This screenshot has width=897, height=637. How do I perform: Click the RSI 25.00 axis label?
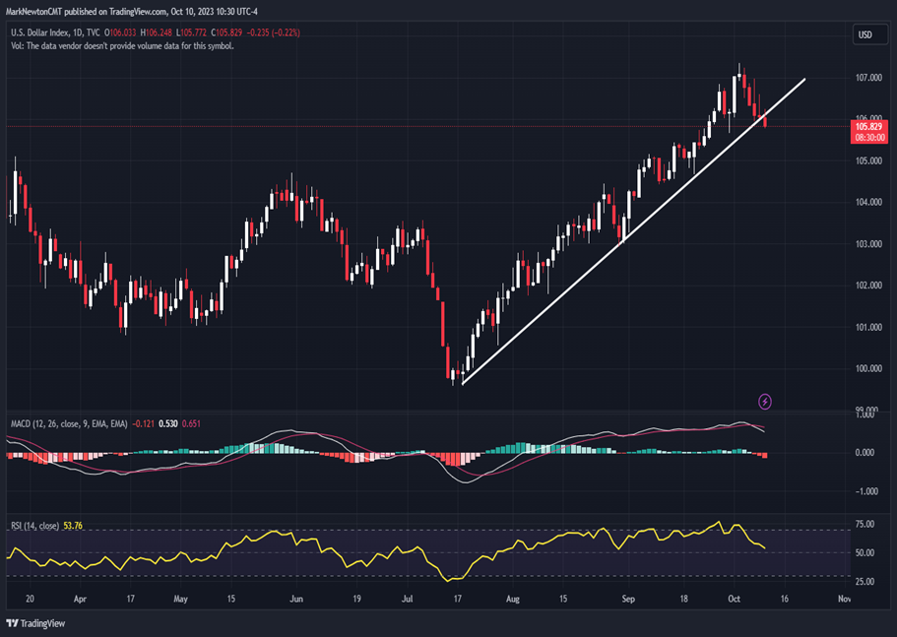point(865,582)
